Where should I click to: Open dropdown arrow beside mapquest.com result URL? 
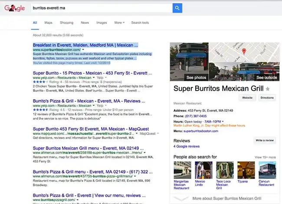pyautogui.click(x=137, y=133)
